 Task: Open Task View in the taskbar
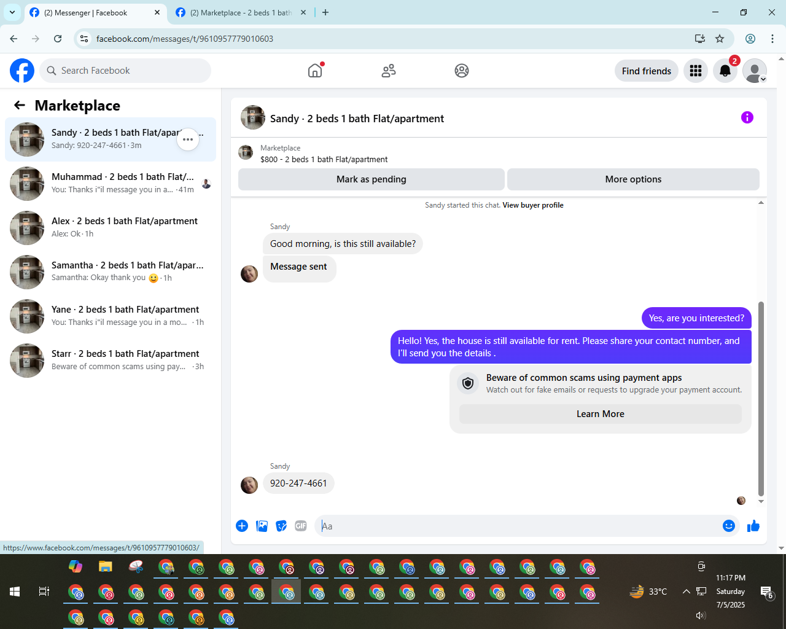click(x=44, y=592)
